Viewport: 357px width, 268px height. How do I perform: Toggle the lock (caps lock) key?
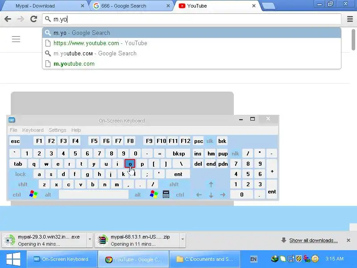click(21, 174)
